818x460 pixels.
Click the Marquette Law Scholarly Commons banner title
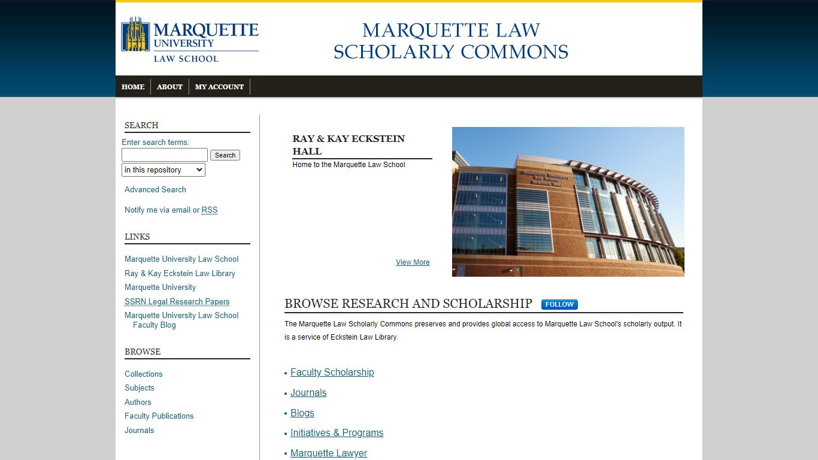451,41
